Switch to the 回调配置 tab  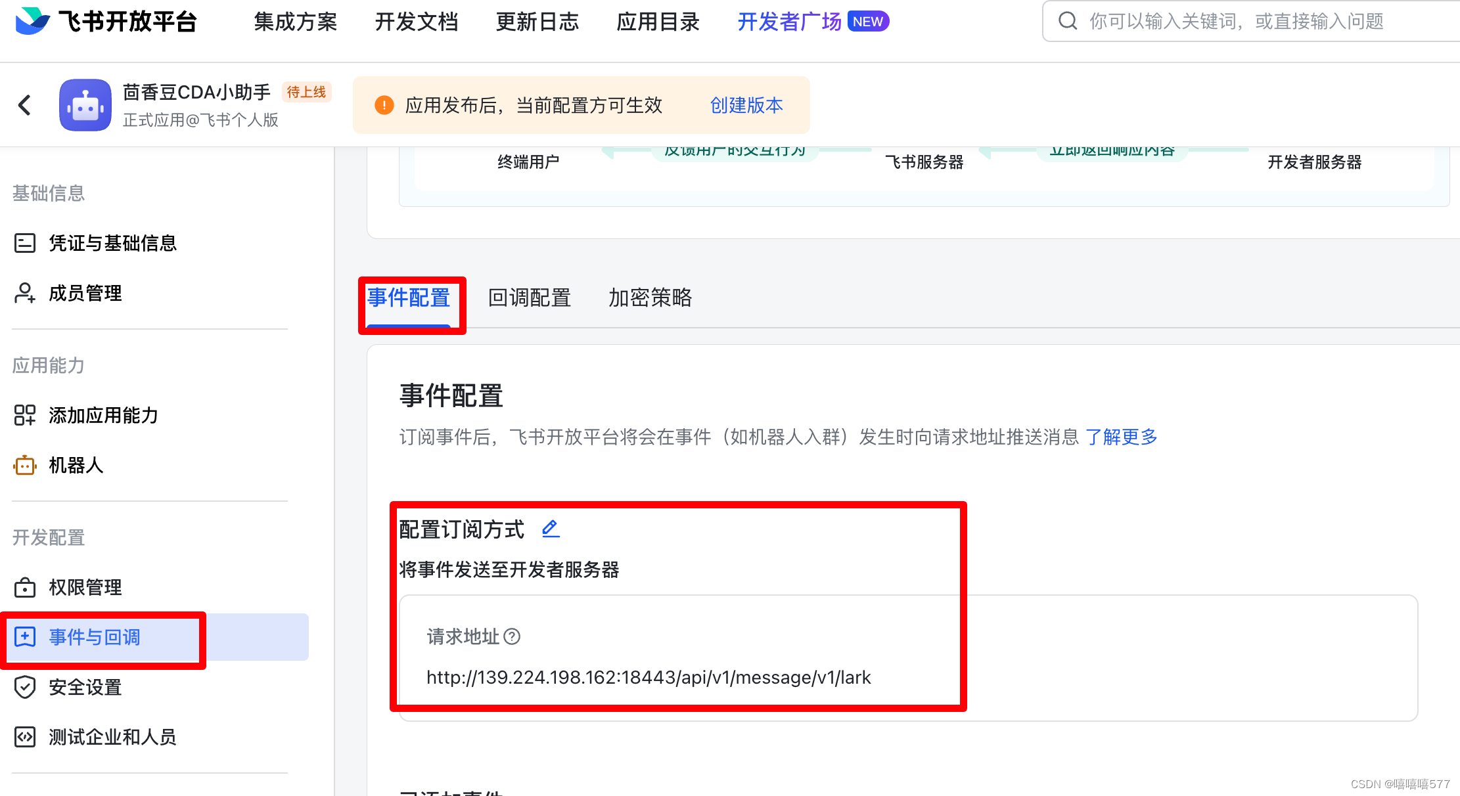(x=529, y=298)
